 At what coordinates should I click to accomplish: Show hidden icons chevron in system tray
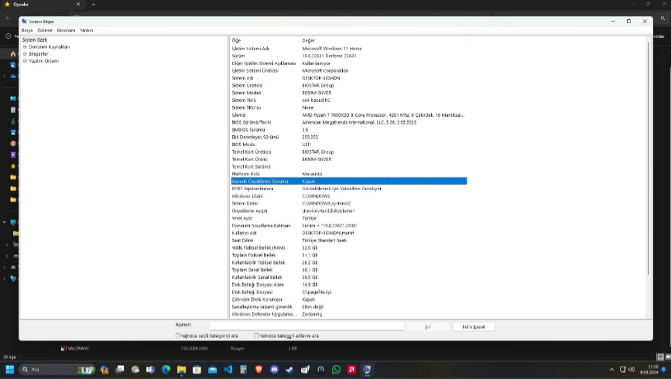point(611,370)
